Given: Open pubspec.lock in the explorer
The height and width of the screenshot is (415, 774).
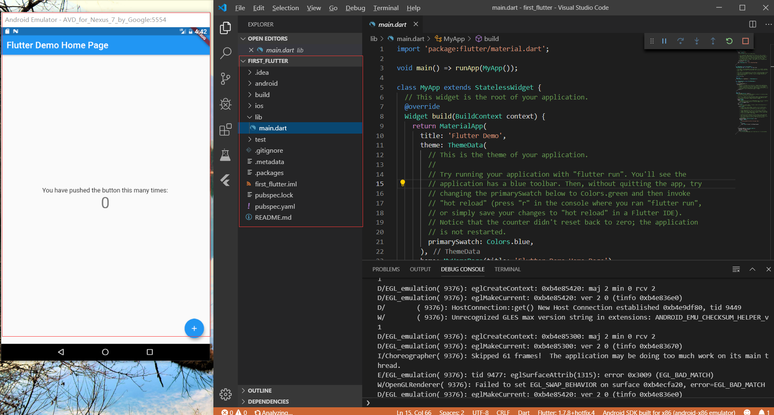Looking at the screenshot, I should tap(301, 195).
